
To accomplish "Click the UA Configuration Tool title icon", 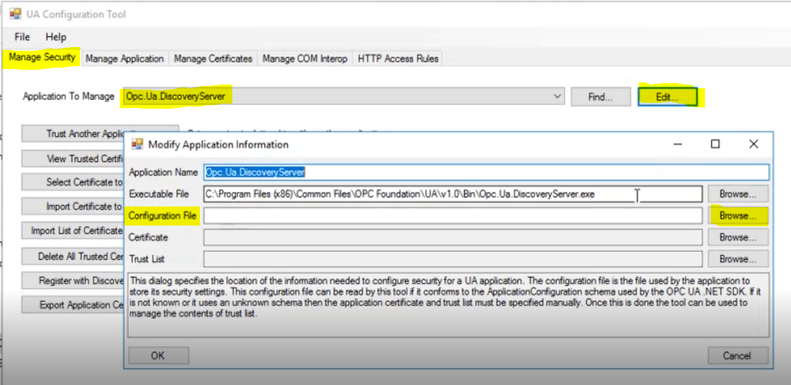I will tap(15, 14).
